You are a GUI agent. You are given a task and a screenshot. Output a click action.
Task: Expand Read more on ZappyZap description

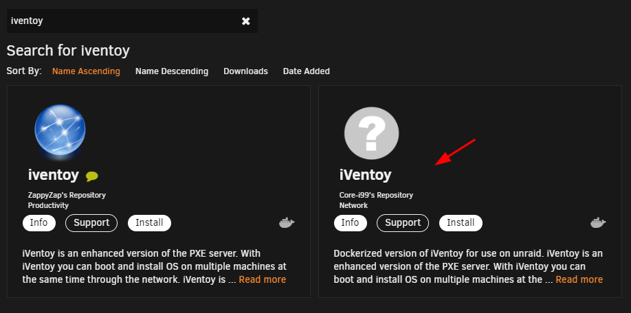263,279
